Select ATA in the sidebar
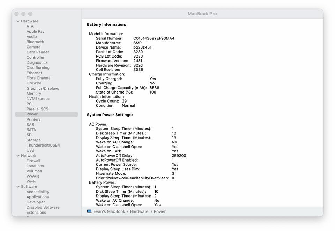The image size is (335, 231). click(30, 26)
